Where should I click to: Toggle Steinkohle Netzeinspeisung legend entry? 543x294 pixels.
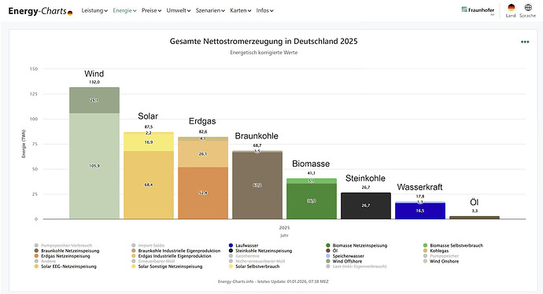point(260,251)
